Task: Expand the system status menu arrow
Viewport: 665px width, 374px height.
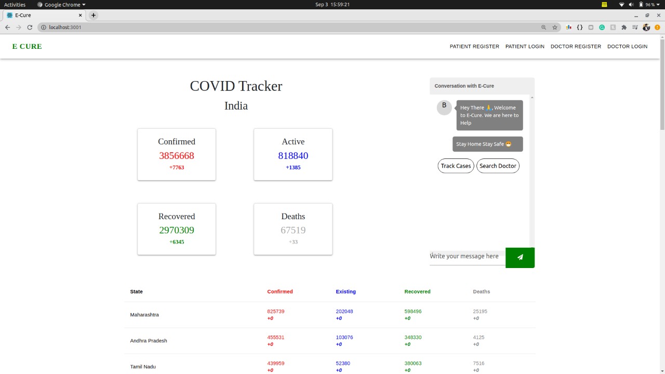Action: click(658, 5)
